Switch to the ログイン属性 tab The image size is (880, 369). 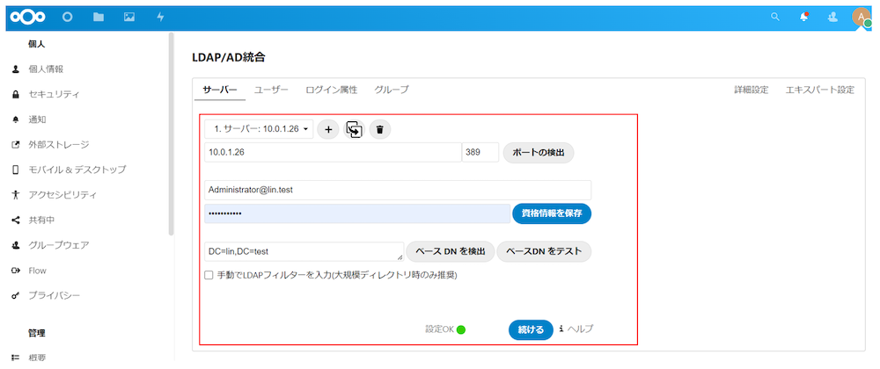331,90
